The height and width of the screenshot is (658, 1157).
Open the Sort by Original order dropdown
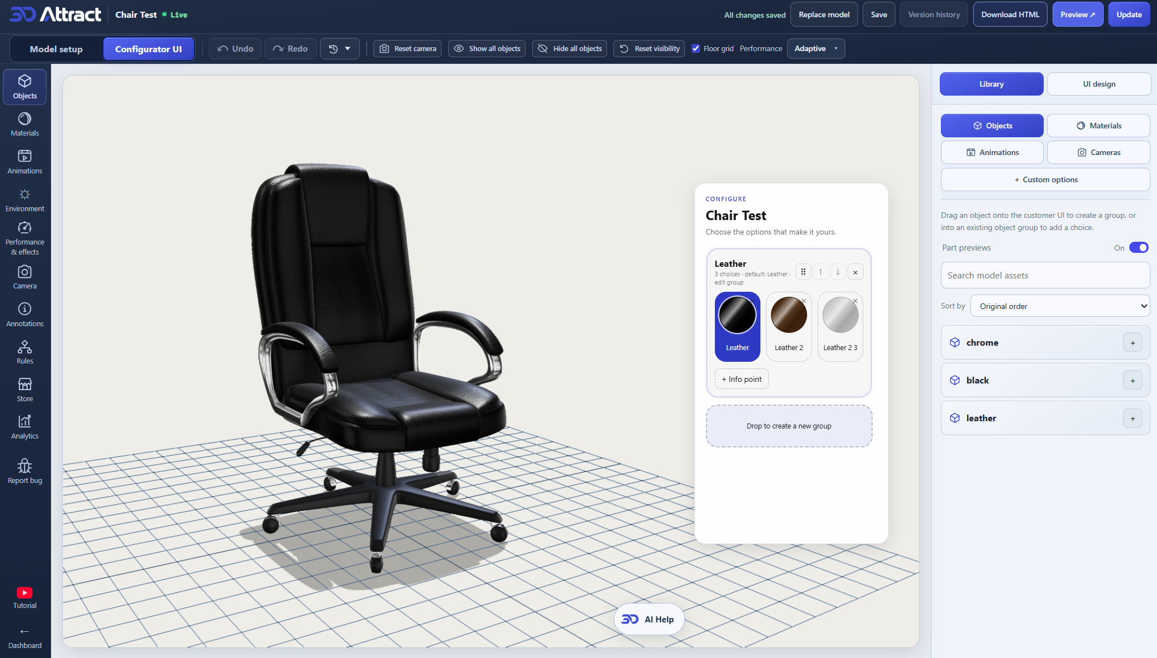(1060, 306)
